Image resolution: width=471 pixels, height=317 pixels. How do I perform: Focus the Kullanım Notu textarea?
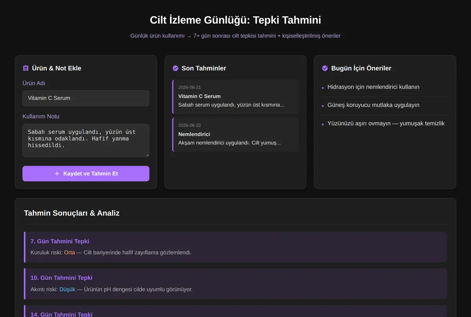click(x=86, y=140)
